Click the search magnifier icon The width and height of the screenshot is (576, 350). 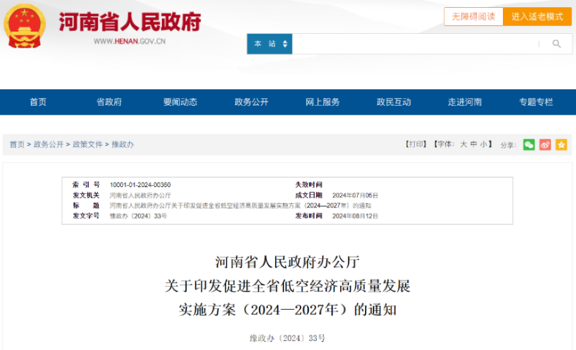557,44
